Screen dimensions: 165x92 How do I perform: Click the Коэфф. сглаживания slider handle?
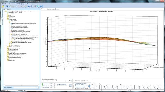tap(57, 86)
